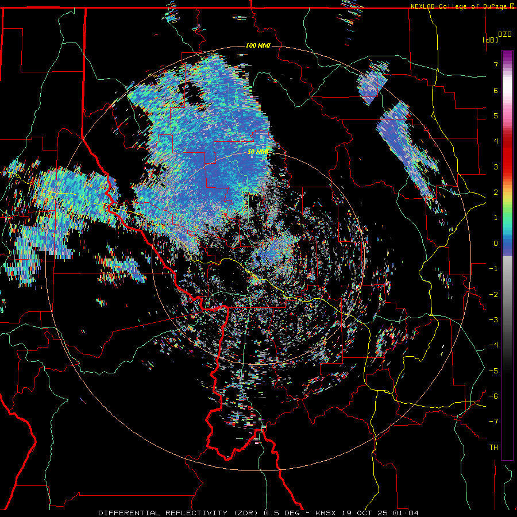This screenshot has width=517, height=517.
Task: Click the 1 value on color scale
Action: [496, 218]
